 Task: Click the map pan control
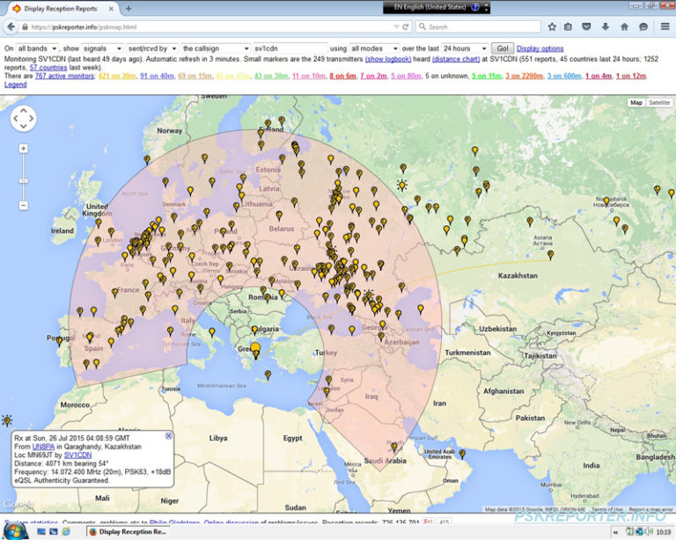23,118
